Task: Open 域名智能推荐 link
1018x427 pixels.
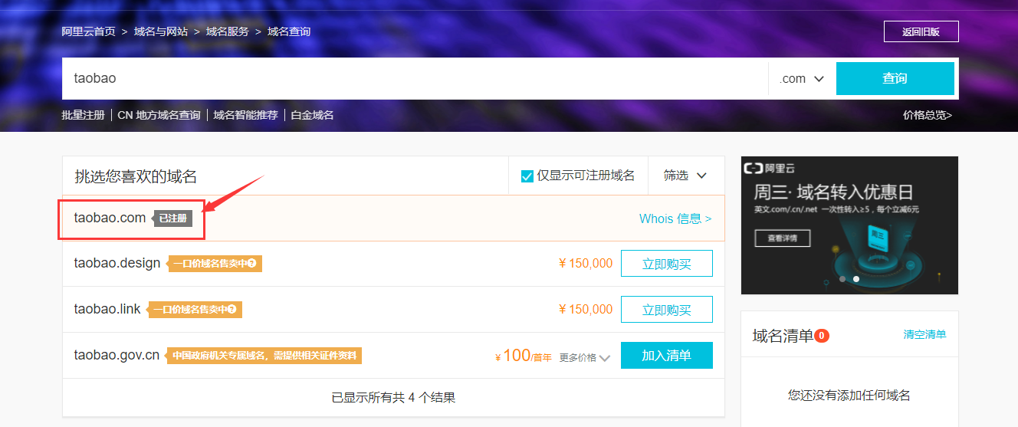Action: [x=245, y=115]
